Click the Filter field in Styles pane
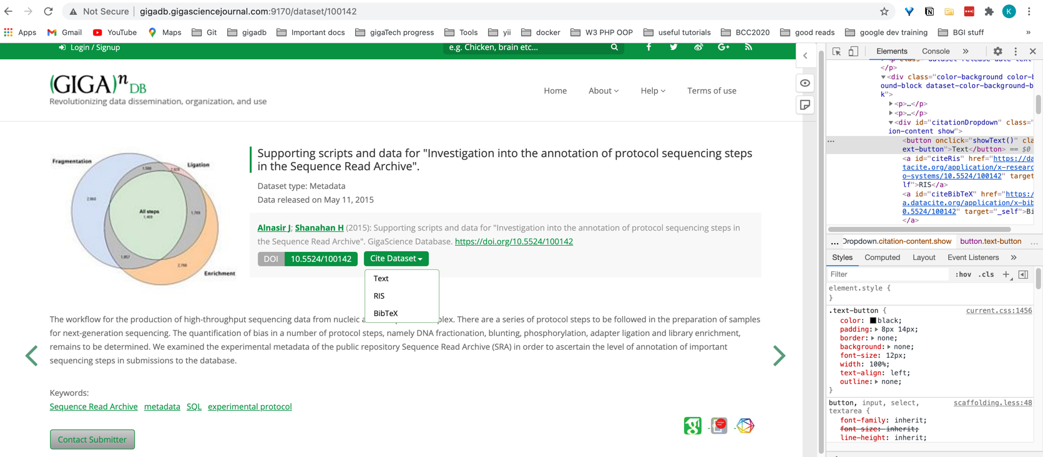1043x457 pixels. click(888, 274)
